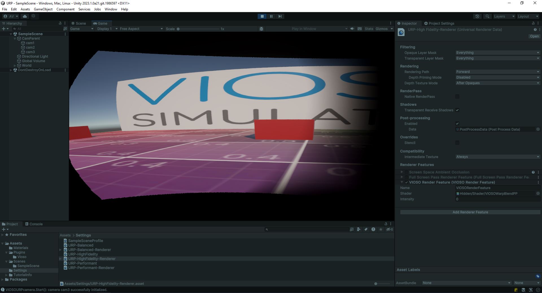Open object picker for Shader field
Viewport: 542px width, 293px height.
point(538,193)
